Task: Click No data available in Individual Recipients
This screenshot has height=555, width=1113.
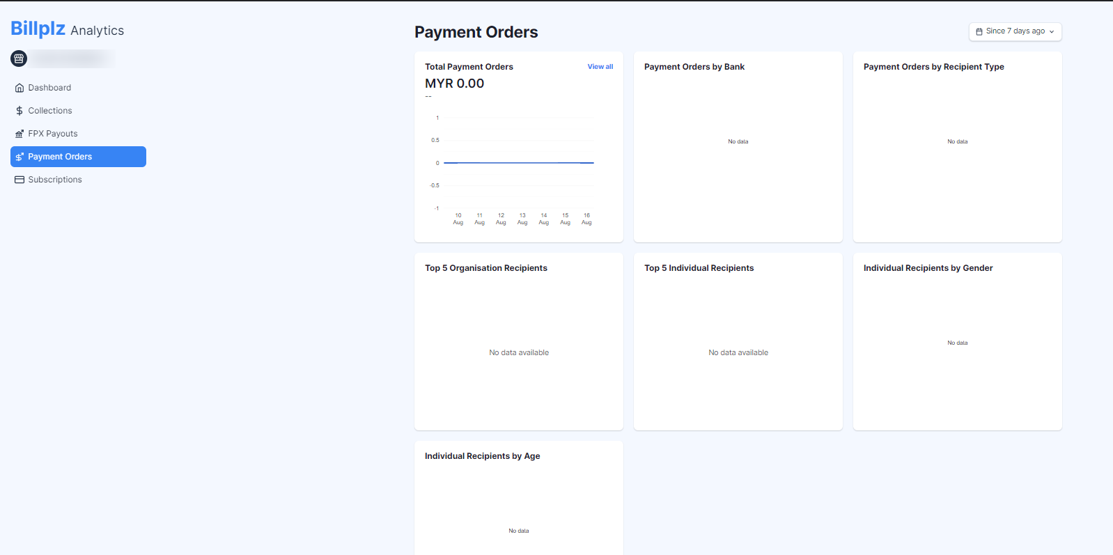Action: pos(738,352)
